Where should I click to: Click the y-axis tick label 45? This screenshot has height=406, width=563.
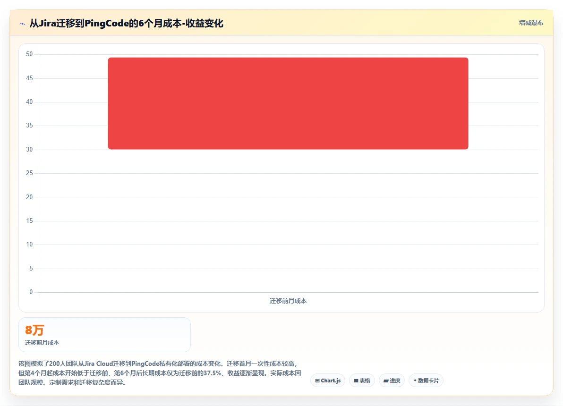29,78
